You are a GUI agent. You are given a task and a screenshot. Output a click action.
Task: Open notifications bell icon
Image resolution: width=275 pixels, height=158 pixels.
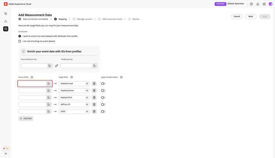pos(258,4)
